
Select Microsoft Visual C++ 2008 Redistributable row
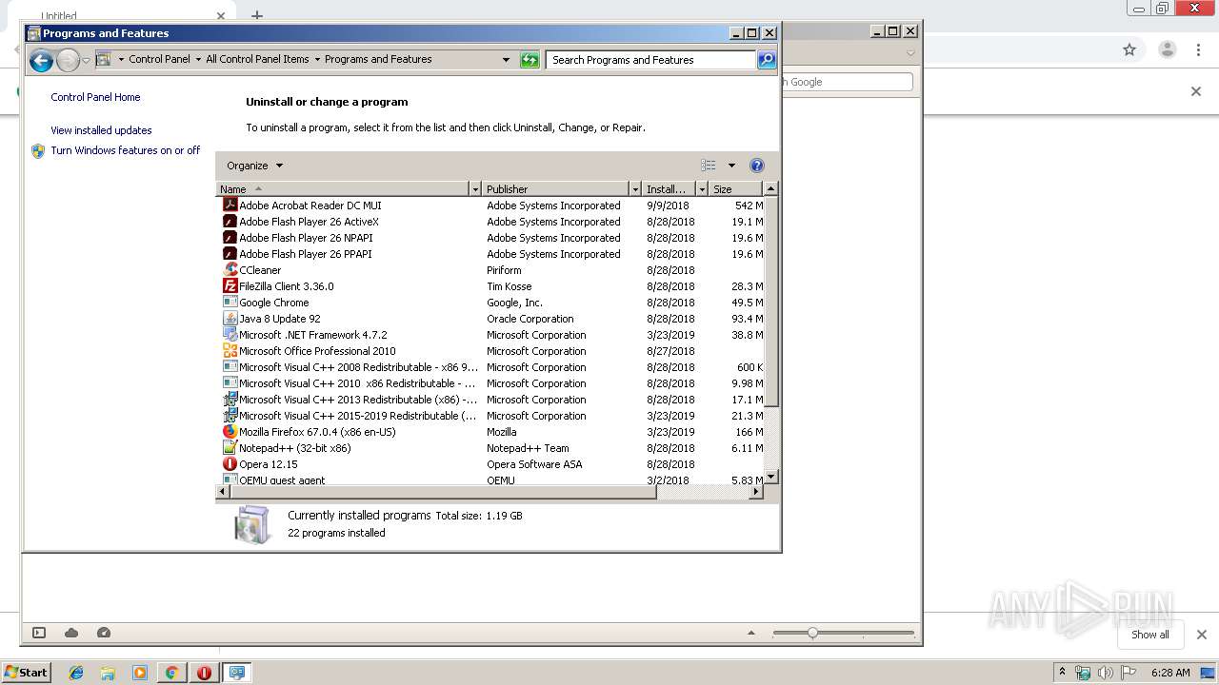[x=490, y=367]
